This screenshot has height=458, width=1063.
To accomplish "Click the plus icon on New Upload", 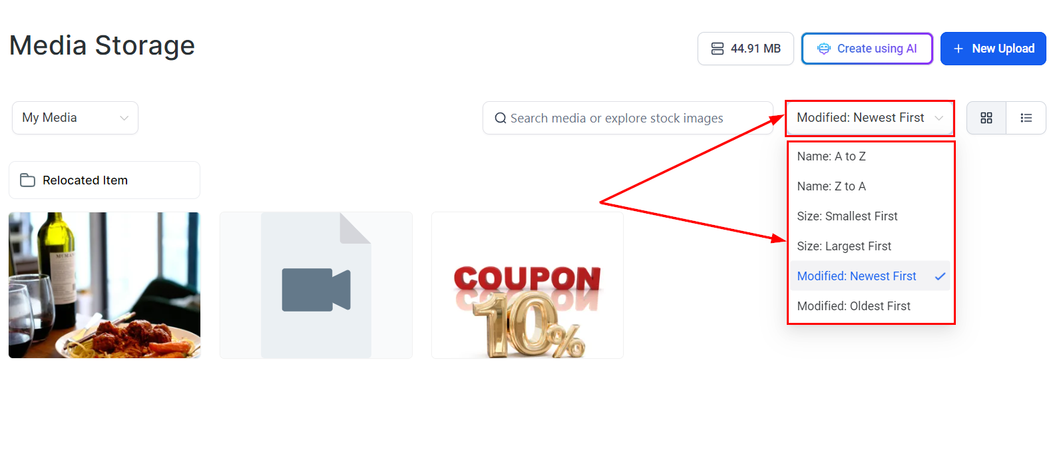I will (x=958, y=49).
